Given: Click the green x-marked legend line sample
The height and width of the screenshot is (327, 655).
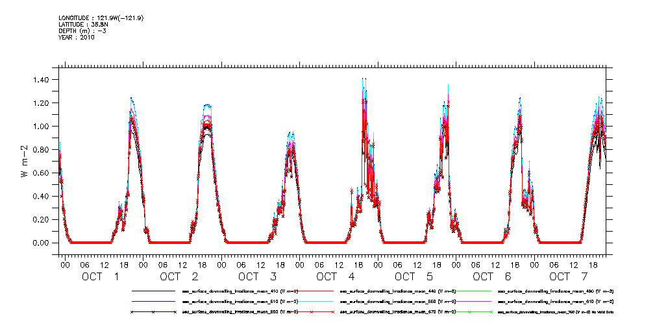Looking at the screenshot, I should 469,312.
